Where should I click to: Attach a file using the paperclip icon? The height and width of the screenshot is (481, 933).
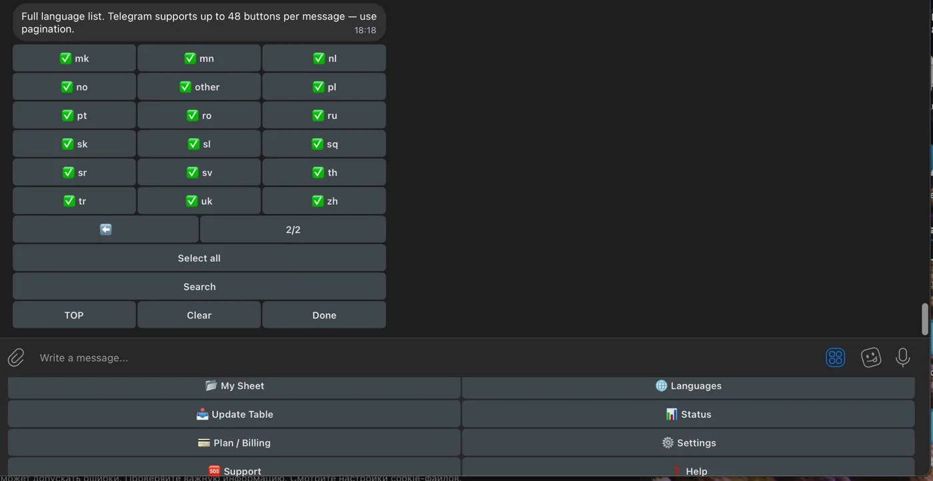15,357
